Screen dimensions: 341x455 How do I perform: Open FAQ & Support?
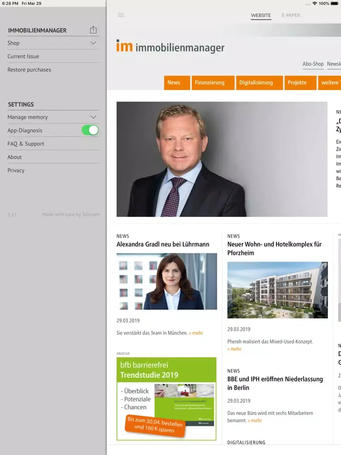tap(53, 144)
